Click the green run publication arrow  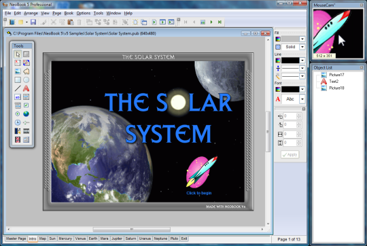click(x=154, y=22)
